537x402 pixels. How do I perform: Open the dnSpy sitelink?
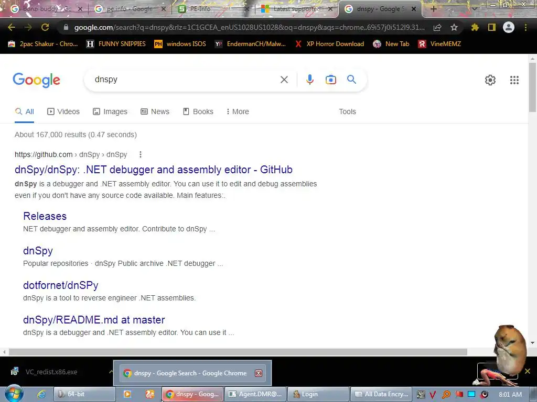pos(38,251)
